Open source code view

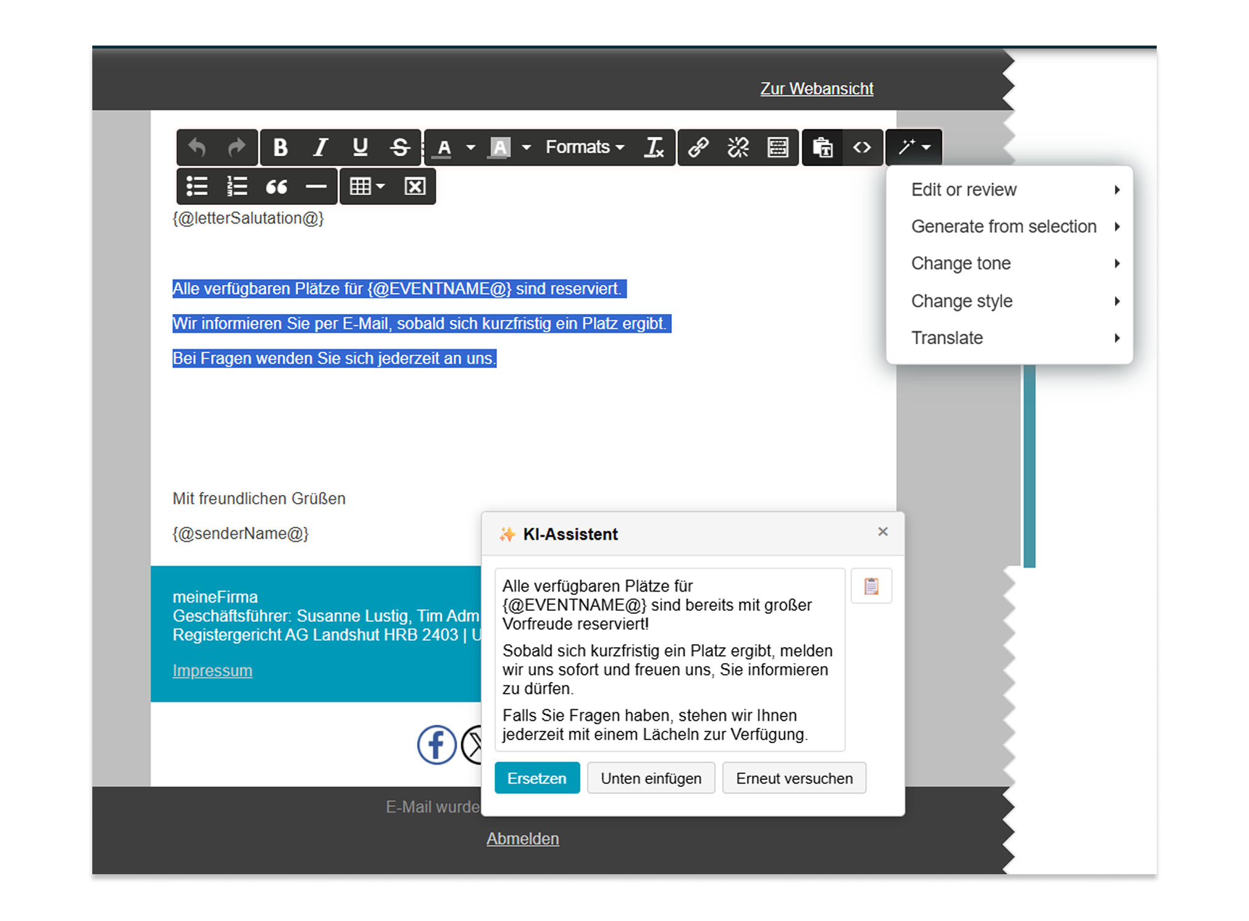862,148
